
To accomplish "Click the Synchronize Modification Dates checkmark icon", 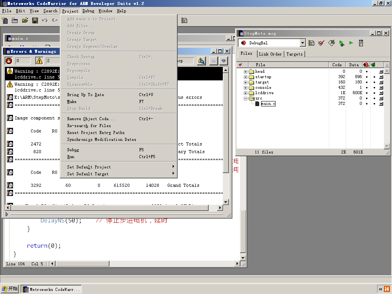I will click(x=321, y=43).
